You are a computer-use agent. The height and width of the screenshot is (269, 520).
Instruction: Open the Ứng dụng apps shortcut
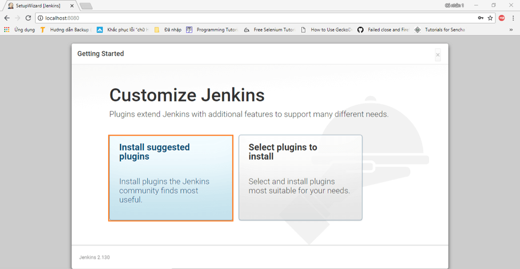coord(20,30)
